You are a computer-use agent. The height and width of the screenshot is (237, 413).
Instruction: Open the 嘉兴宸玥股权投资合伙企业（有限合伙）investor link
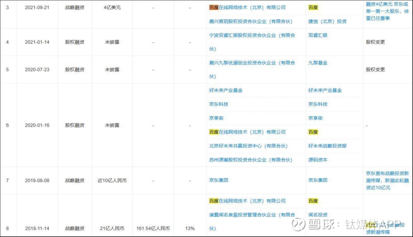point(251,21)
